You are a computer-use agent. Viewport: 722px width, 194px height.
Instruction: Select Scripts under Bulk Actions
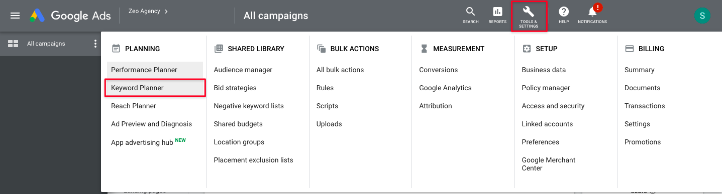(327, 106)
